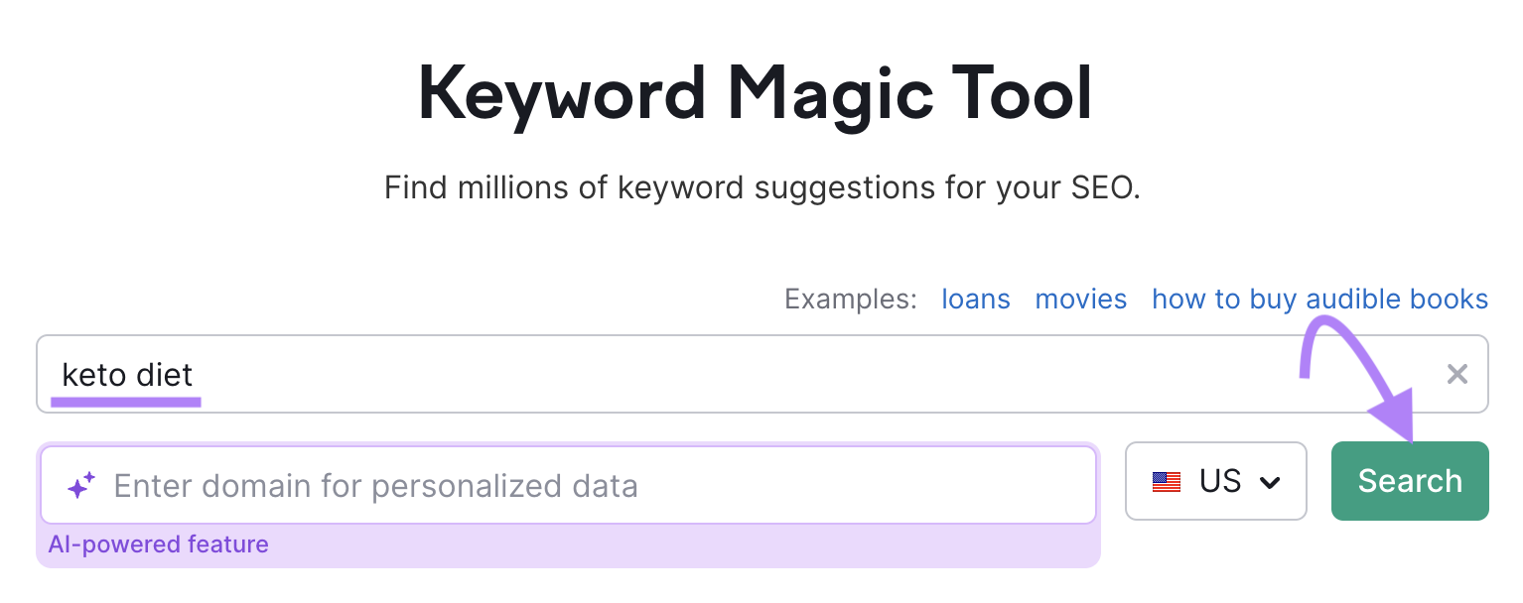Expand the US region selector chevron
This screenshot has height=603, width=1523.
[1269, 482]
